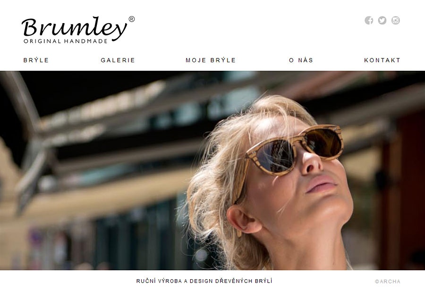Screen dimensions: 425x299
Task: Click the ©ARCHA credit link
Action: tap(388, 282)
